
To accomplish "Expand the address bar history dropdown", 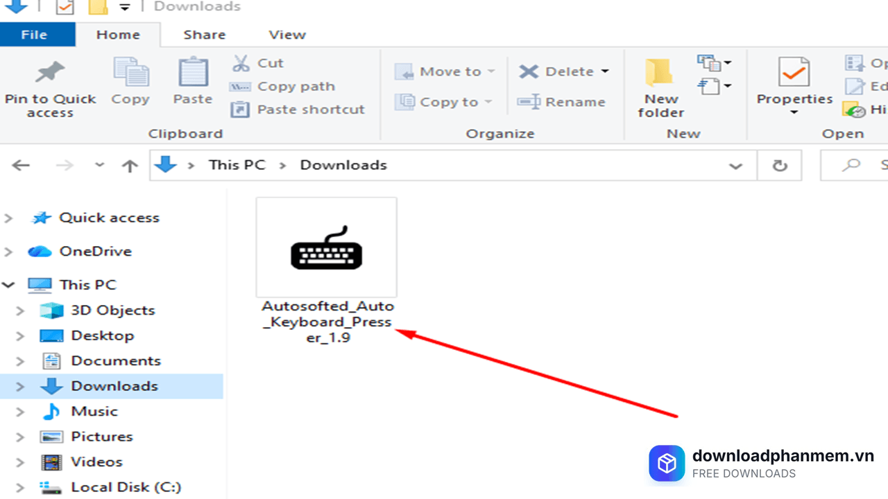I will click(735, 166).
